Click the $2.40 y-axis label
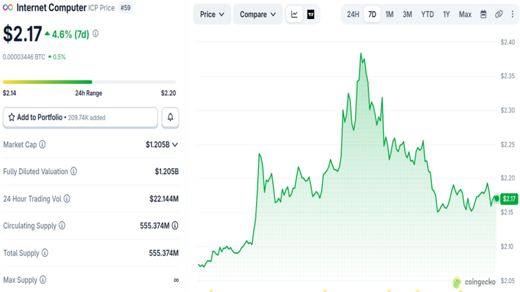Image resolution: width=520 pixels, height=292 pixels. click(x=508, y=42)
